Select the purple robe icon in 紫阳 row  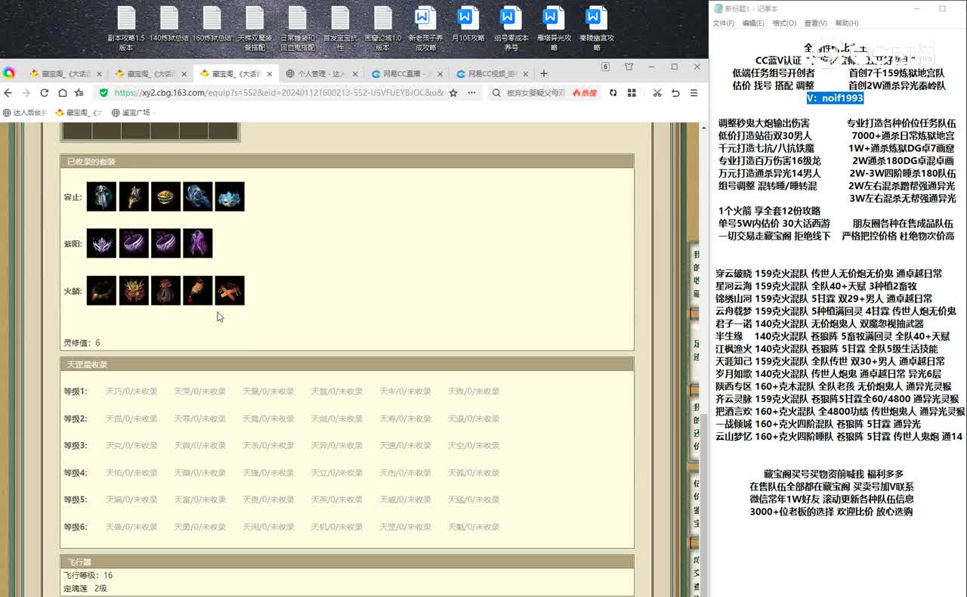[x=197, y=243]
